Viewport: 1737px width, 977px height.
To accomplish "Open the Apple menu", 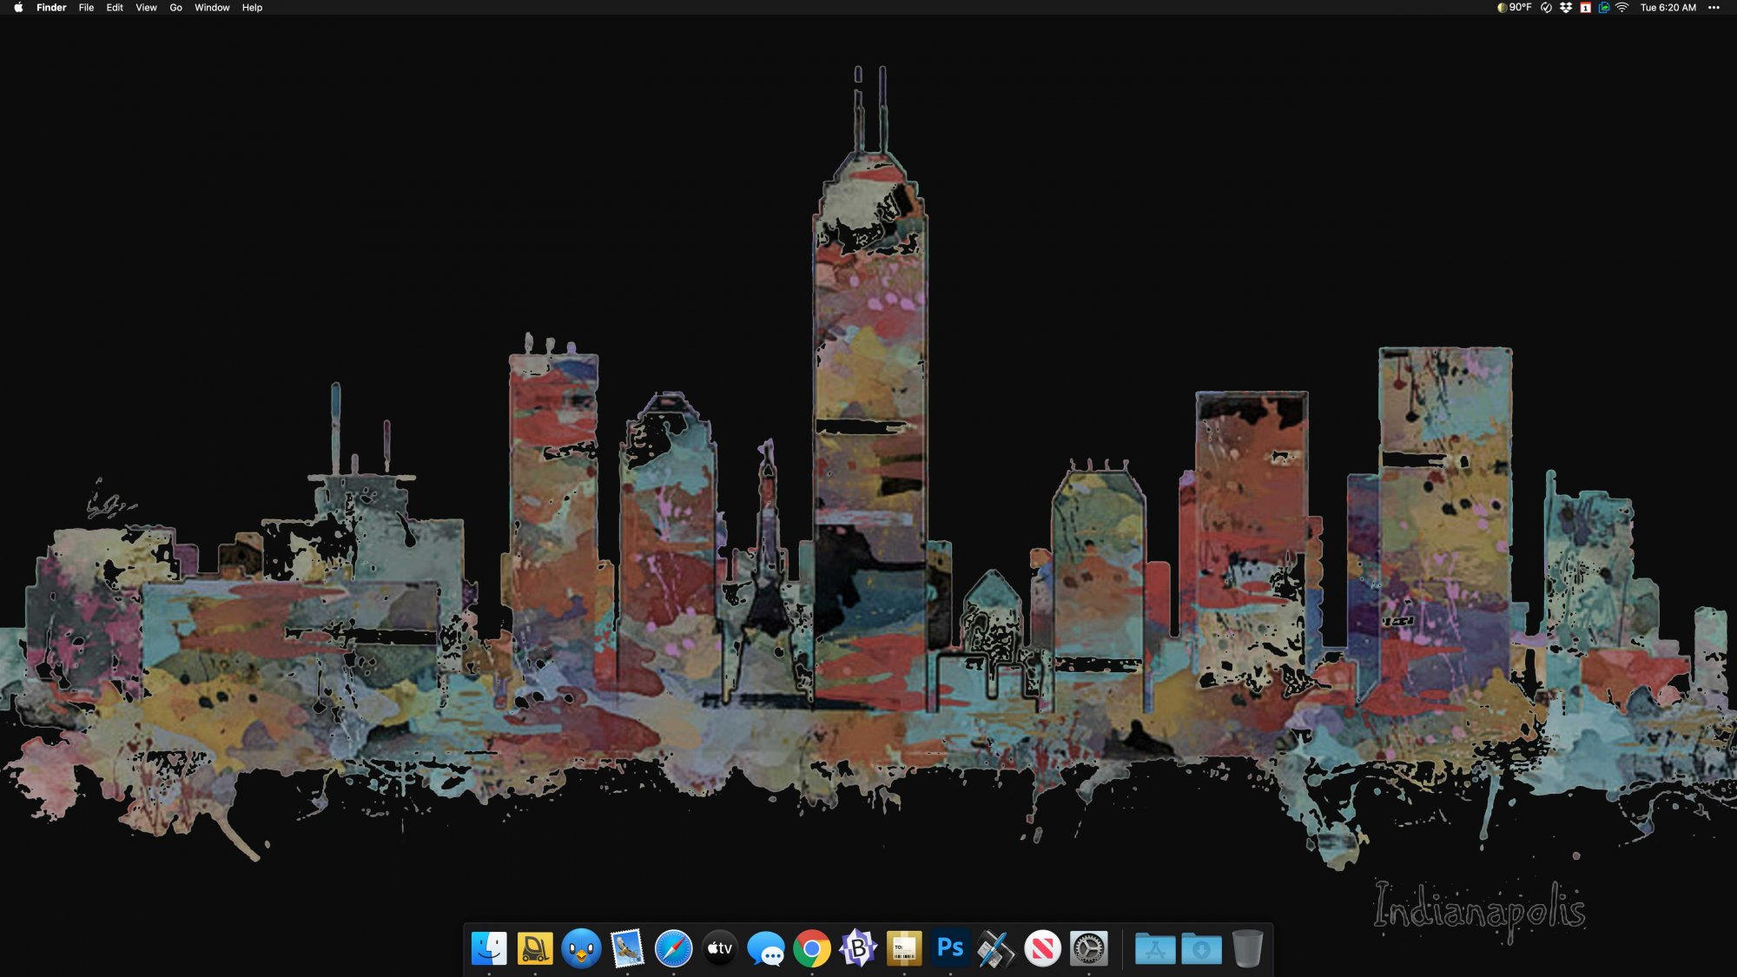I will tap(18, 7).
